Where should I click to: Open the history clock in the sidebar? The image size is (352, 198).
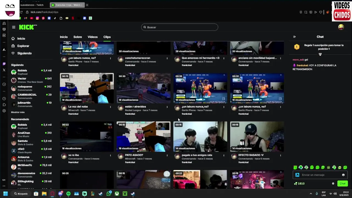point(4,98)
